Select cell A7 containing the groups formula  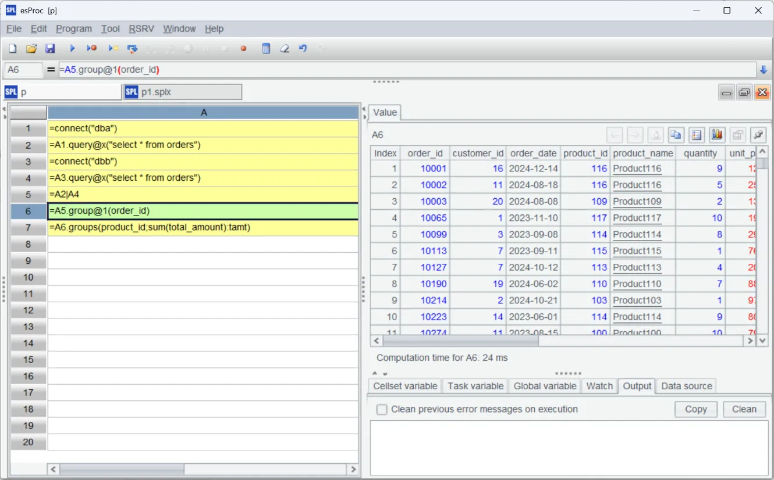(x=203, y=227)
